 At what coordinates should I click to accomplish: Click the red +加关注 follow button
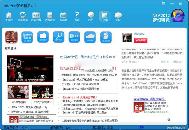click(x=141, y=40)
